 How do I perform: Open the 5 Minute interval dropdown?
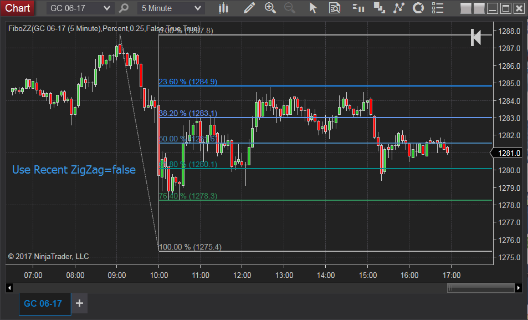pyautogui.click(x=171, y=8)
